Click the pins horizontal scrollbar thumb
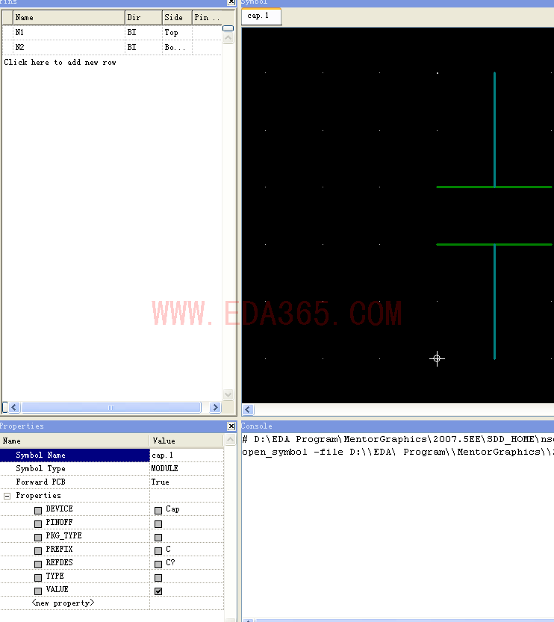This screenshot has height=622, width=554. (x=111, y=408)
